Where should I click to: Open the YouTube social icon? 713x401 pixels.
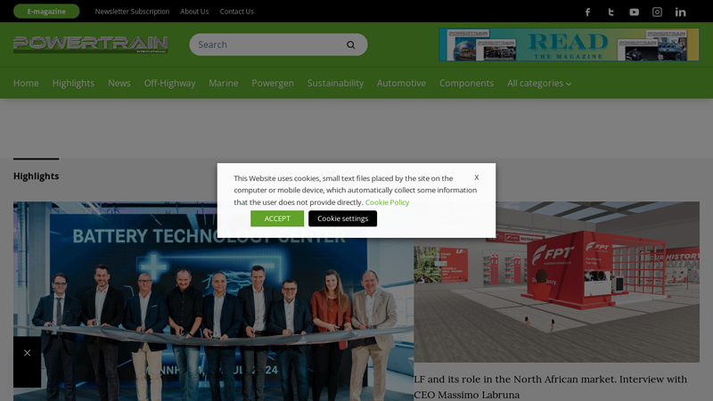(634, 12)
